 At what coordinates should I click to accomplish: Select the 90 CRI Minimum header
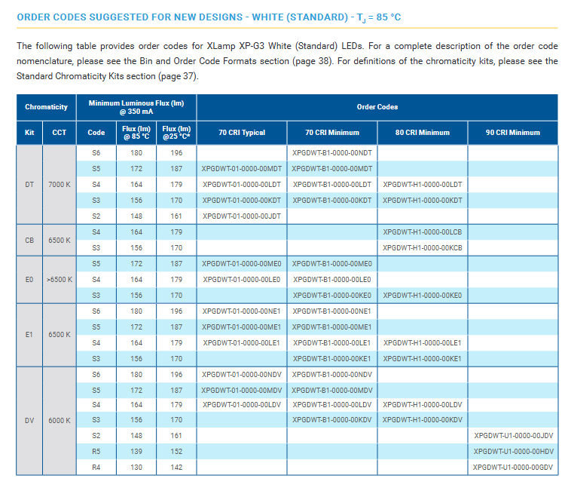pos(513,133)
